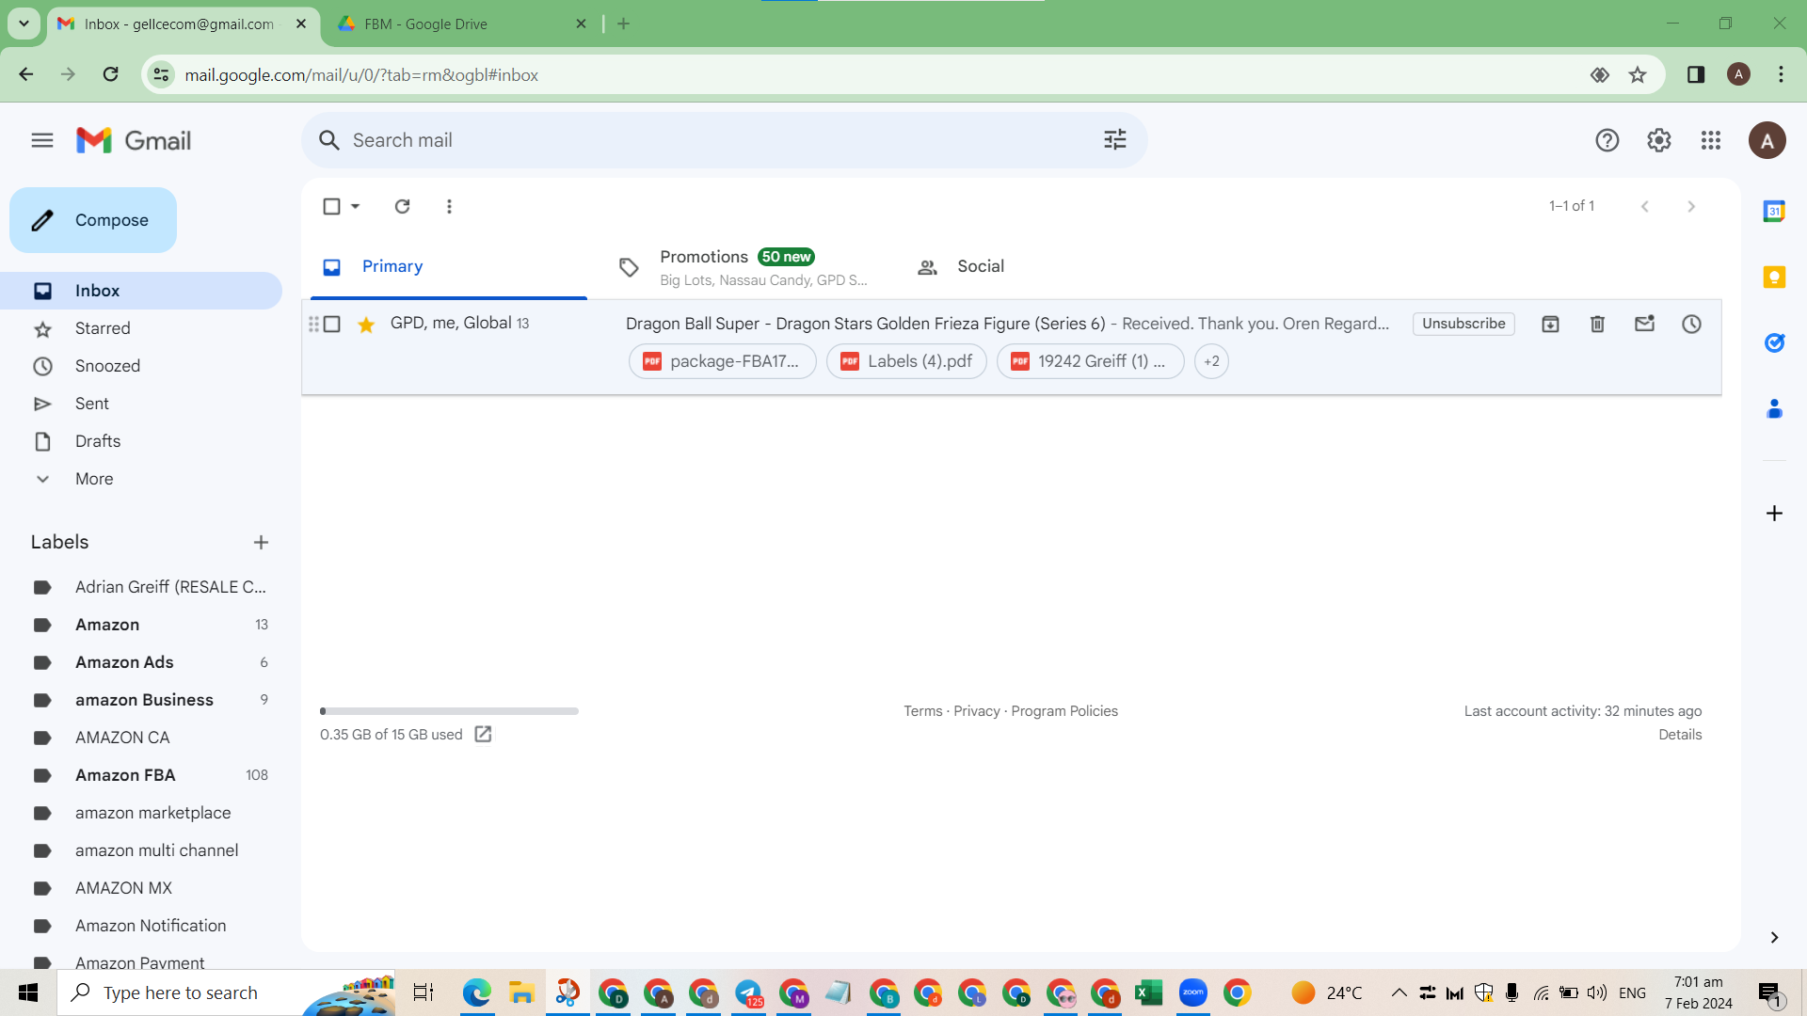Expand the select dropdown arrow beside the checkbox
1807x1016 pixels.
click(x=356, y=206)
